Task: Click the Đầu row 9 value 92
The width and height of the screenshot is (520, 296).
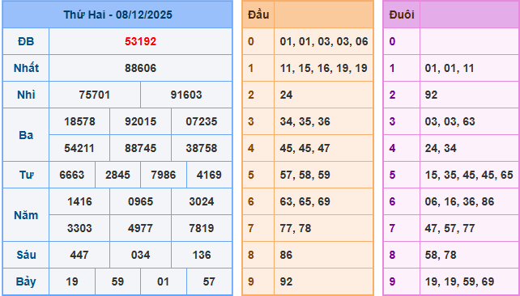Action: click(x=286, y=281)
